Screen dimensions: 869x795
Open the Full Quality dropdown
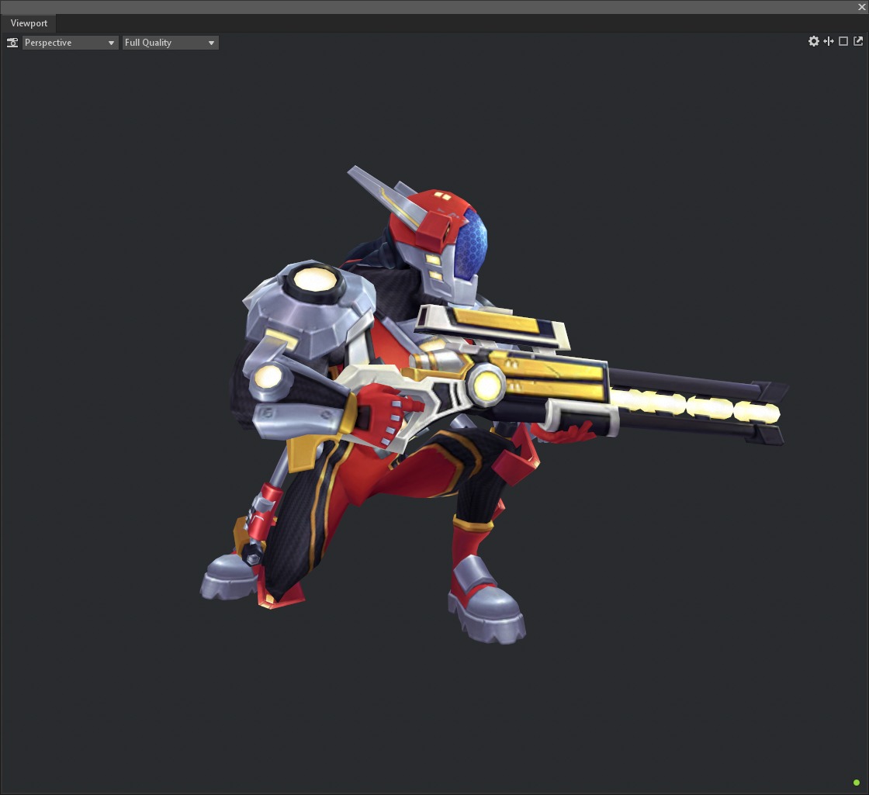tap(170, 43)
